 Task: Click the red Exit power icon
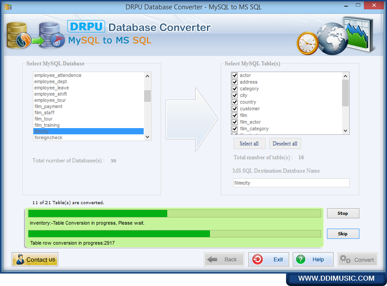tap(258, 259)
